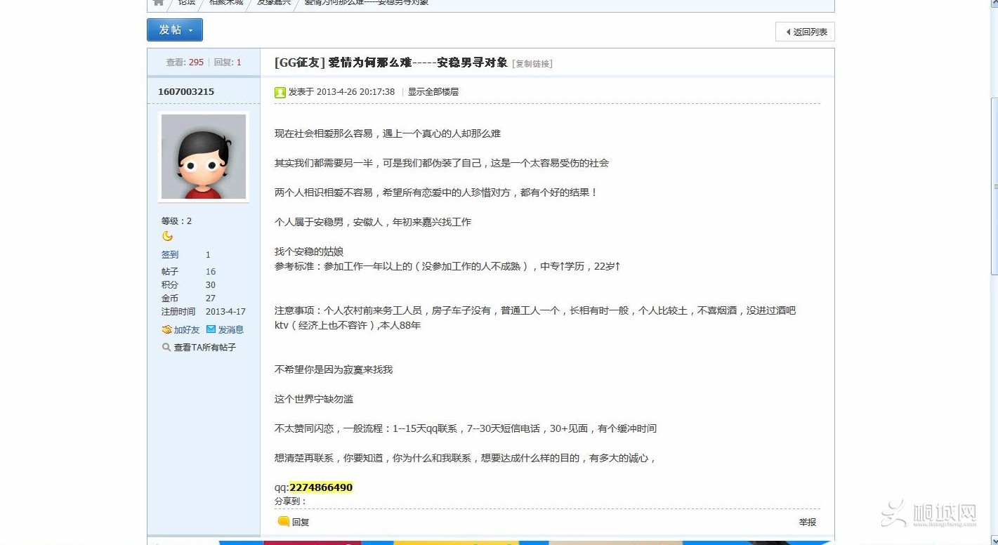Viewport: 998px width, 545px height.
Task: Click the [GG征友] category tag
Action: 300,63
